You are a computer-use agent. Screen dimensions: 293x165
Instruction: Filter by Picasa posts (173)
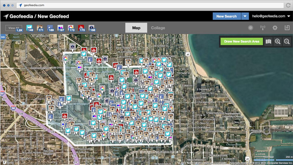coord(71,28)
